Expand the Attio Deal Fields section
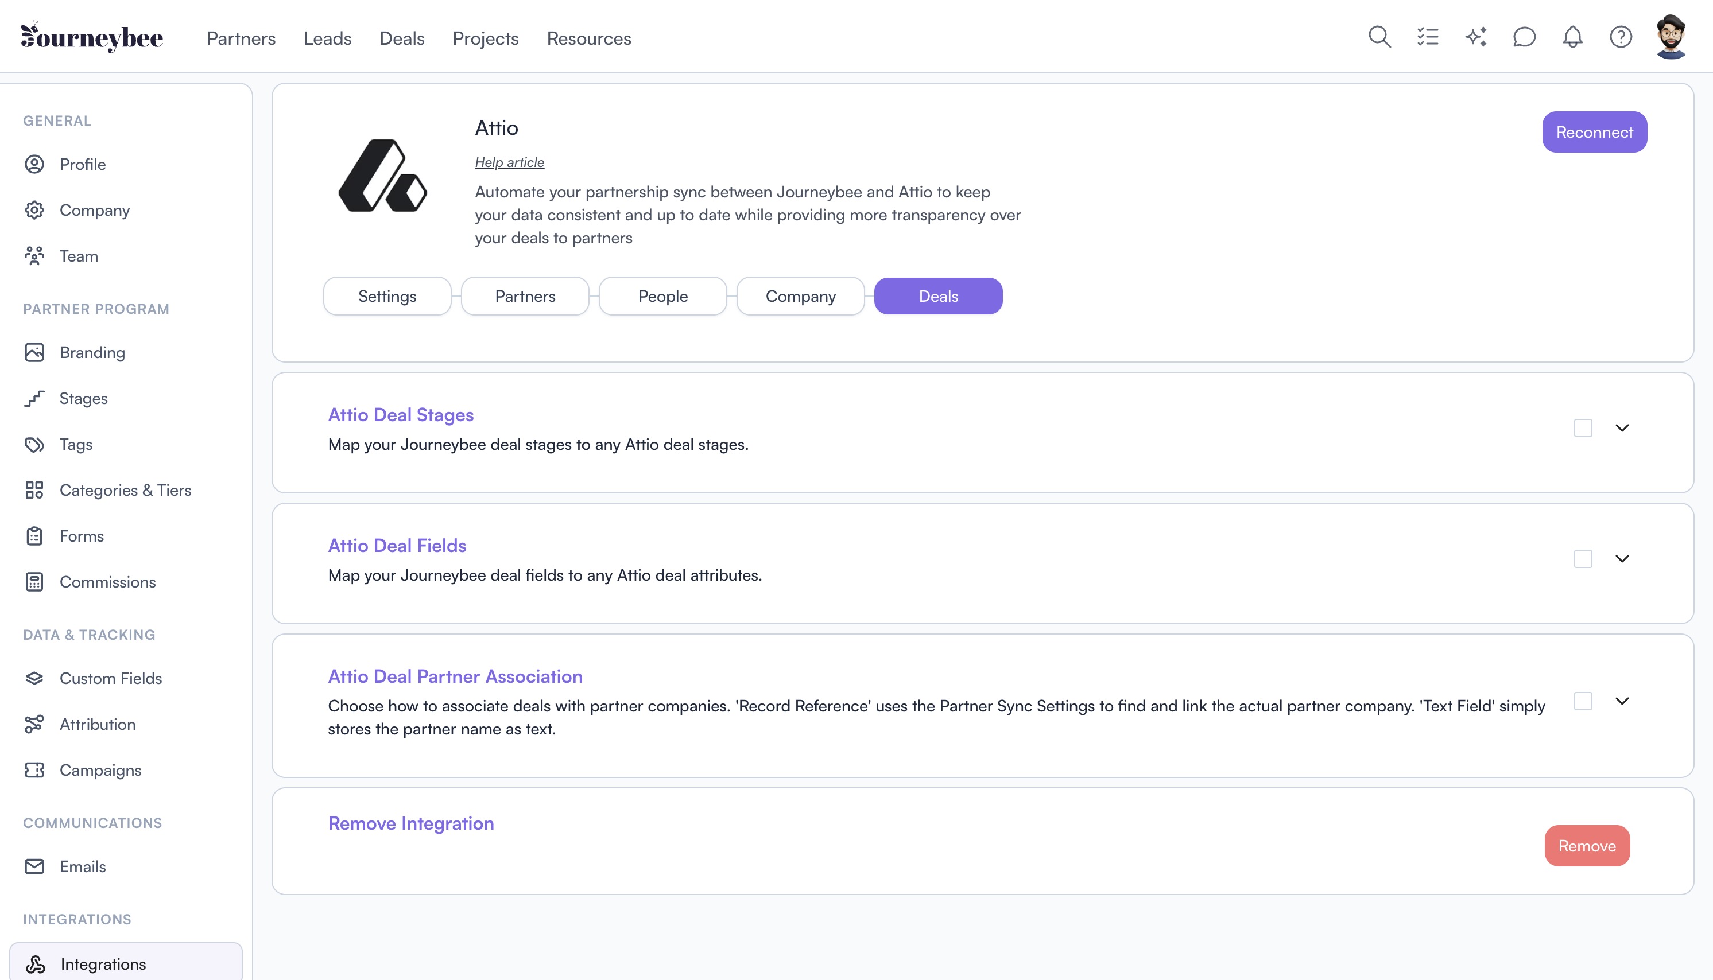This screenshot has height=980, width=1713. coord(1622,559)
